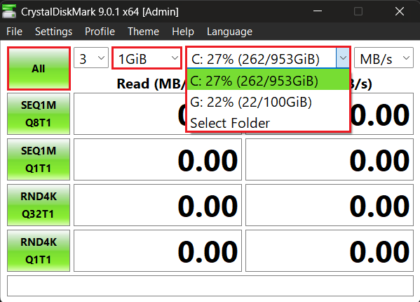
Task: Open the Help menu
Action: [183, 32]
